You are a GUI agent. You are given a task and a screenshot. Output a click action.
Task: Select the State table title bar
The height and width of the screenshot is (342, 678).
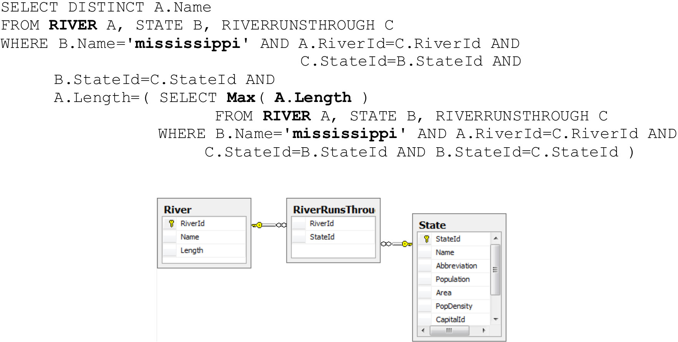click(459, 225)
